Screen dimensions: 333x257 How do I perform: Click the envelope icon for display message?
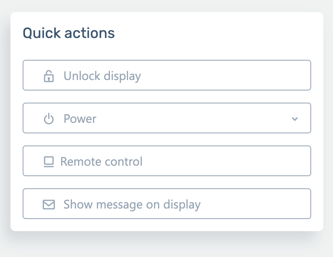[49, 204]
